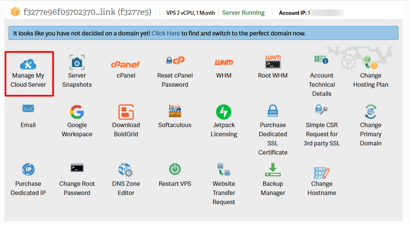
Task: Click the 'Change Root Password' text label
Action: (x=77, y=188)
